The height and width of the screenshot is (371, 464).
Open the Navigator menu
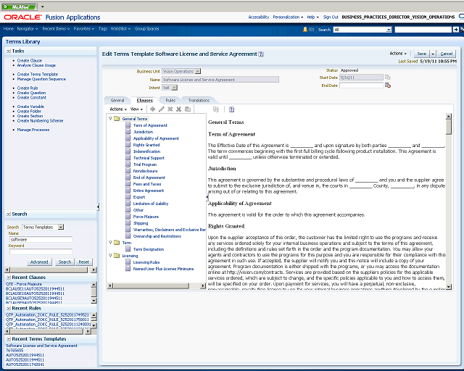pos(28,29)
